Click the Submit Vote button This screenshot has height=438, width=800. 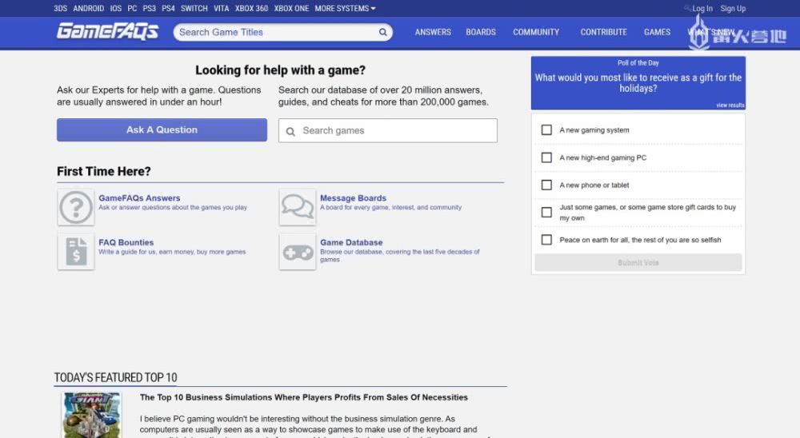[x=638, y=263]
